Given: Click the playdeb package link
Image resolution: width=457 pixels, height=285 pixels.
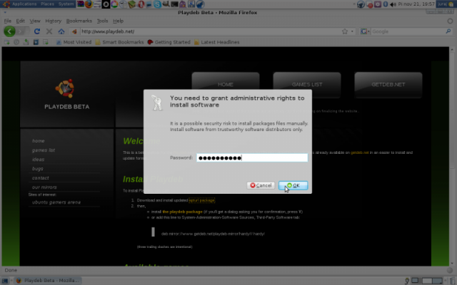Looking at the screenshot, I should coord(183,212).
